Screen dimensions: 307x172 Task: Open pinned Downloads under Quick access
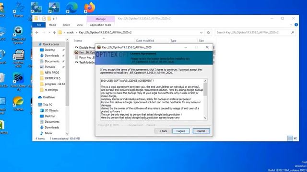pos(49,55)
